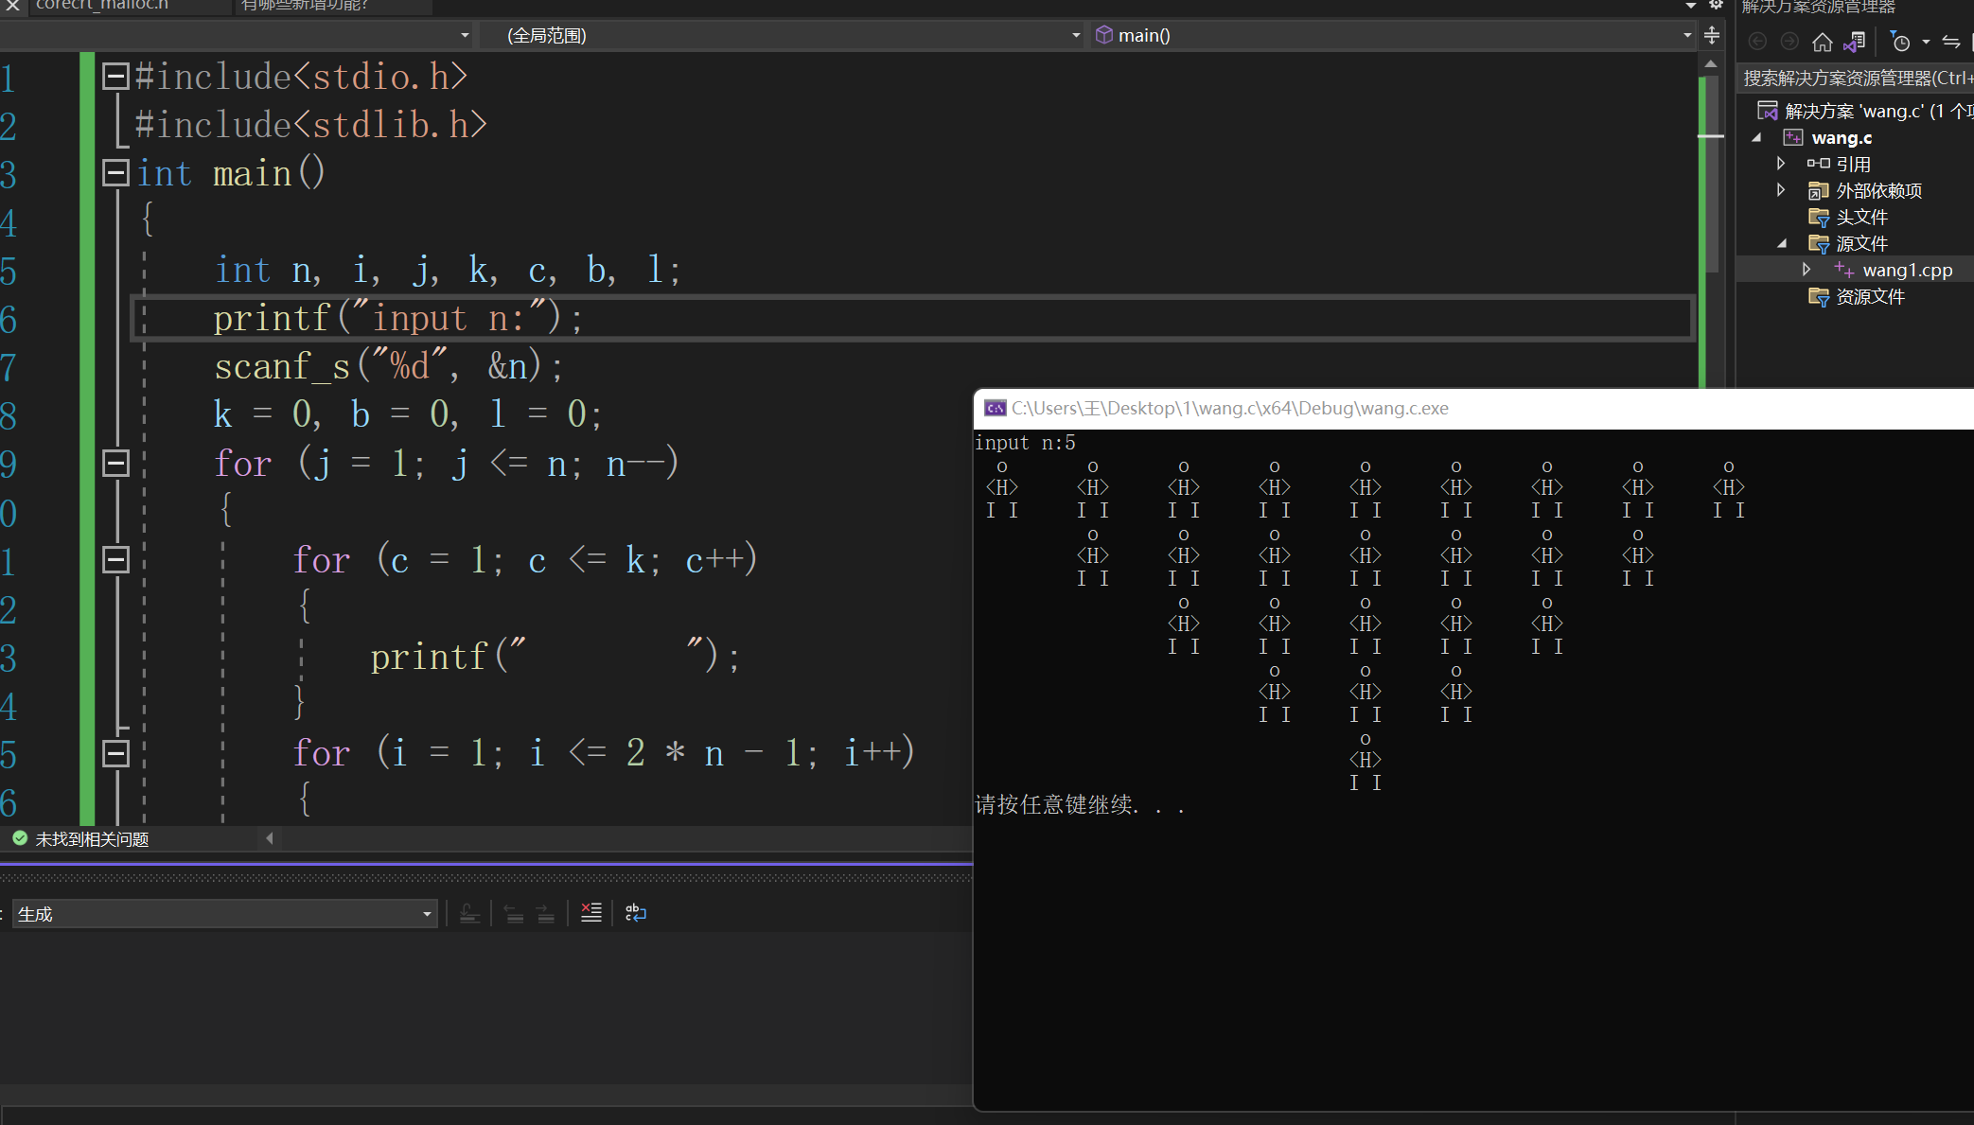Switch to the corecrt_malloc.h tab
Screen dimensions: 1974x1125
(x=104, y=6)
